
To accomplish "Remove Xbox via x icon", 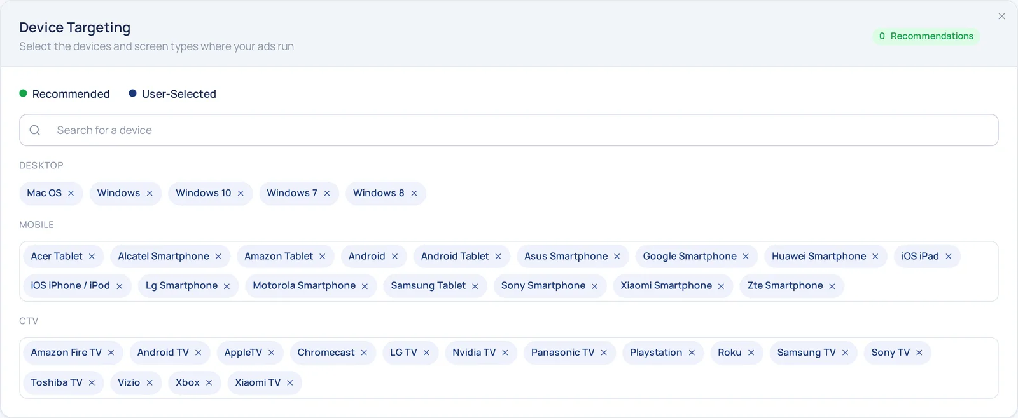I will coord(209,382).
